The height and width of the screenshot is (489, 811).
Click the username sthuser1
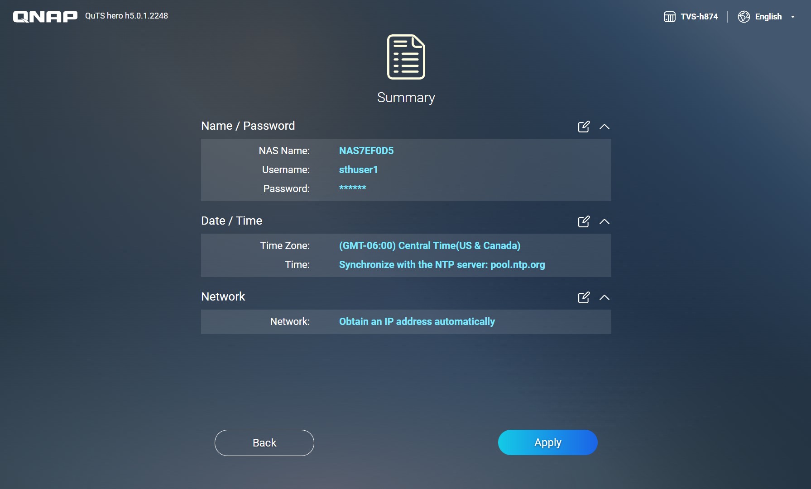[358, 170]
